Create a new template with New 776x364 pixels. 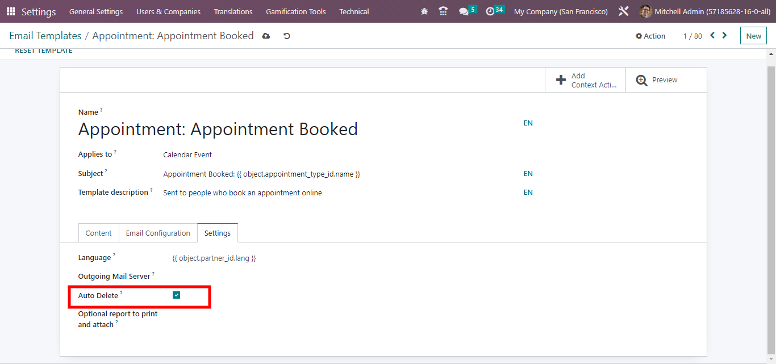[x=753, y=36]
